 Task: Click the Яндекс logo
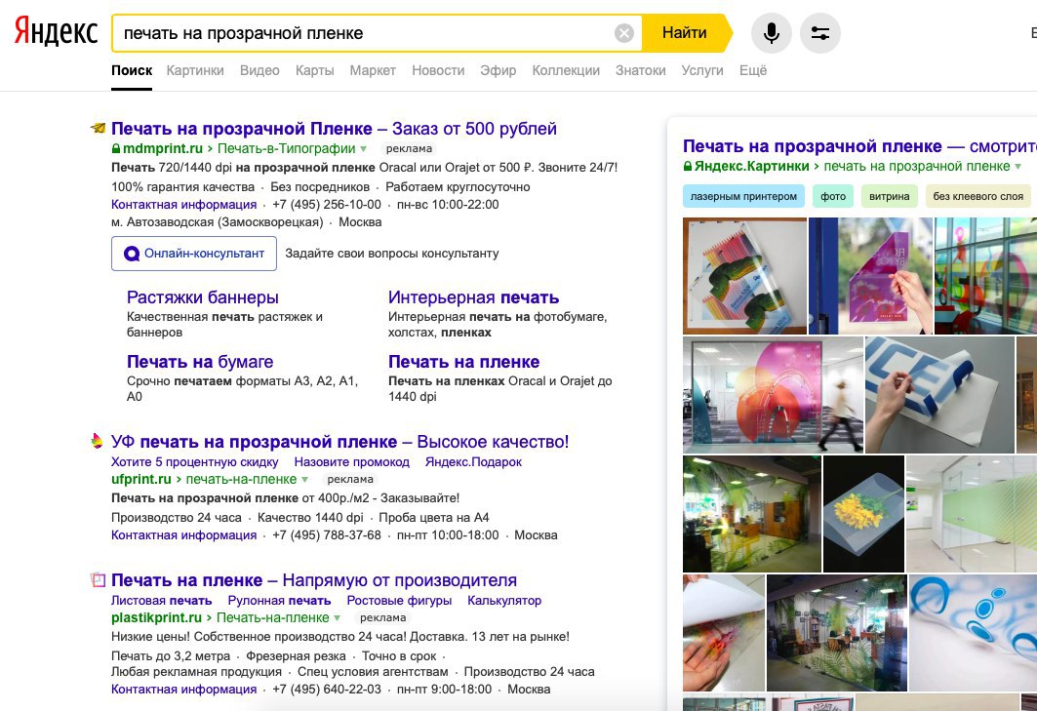[x=56, y=32]
